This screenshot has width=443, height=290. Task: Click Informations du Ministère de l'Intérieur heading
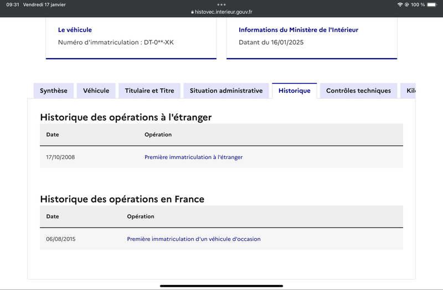point(298,30)
